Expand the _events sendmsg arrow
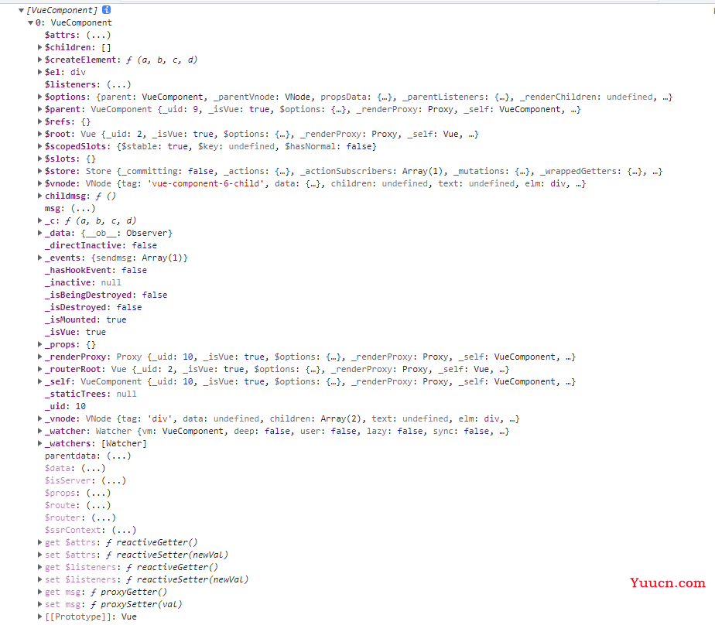The image size is (715, 625). pos(39,257)
